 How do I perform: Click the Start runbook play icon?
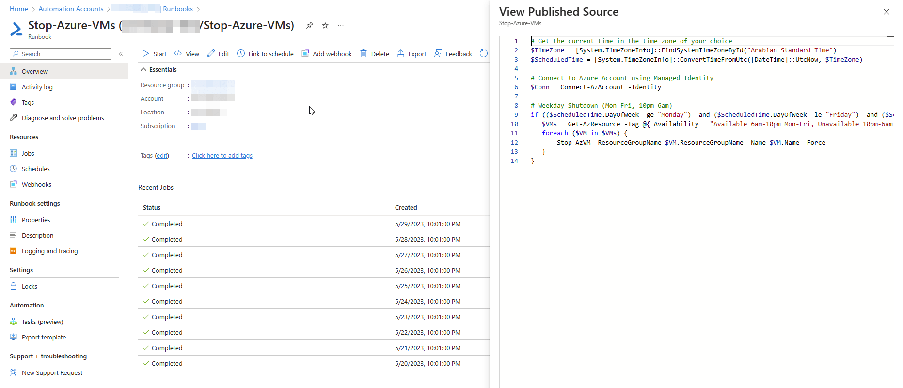tap(145, 54)
